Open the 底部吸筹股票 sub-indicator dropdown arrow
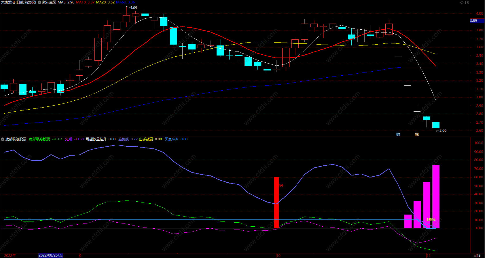The height and width of the screenshot is (258, 485). 3,139
